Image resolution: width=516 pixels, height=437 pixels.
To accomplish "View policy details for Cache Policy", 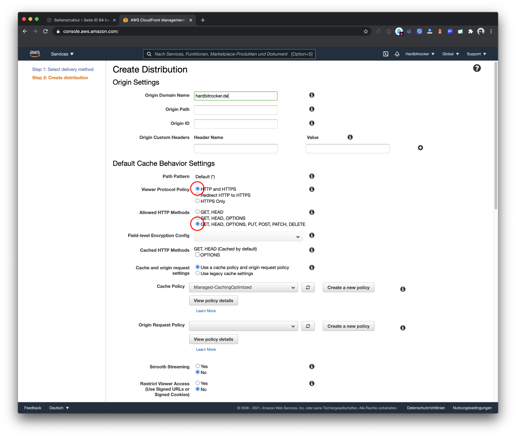I will 213,301.
